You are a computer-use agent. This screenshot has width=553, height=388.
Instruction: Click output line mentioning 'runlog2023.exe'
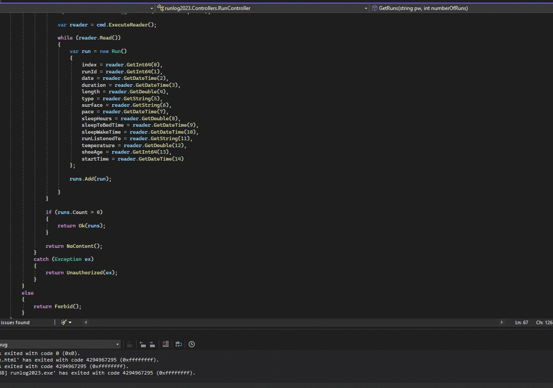98,373
